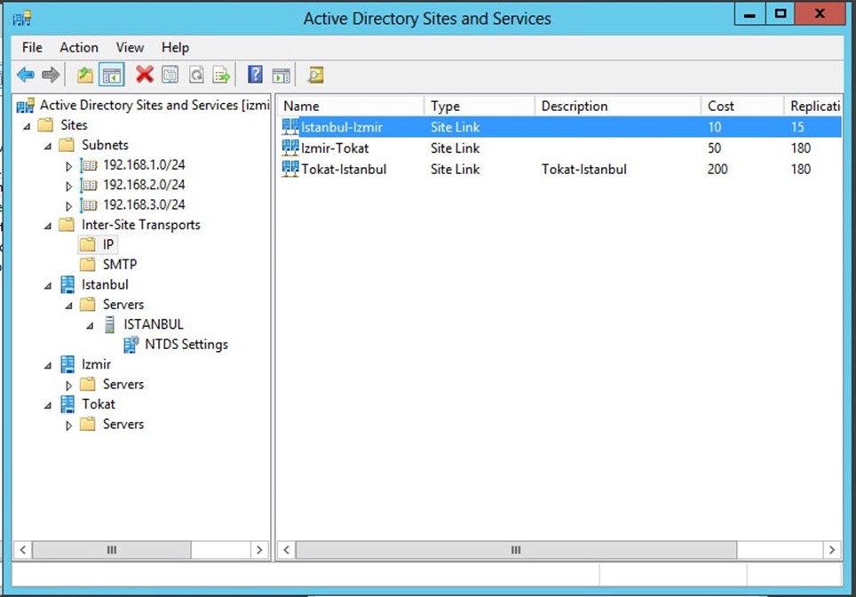Screen dimensions: 856x597
Task: Click the application icon in the title bar
Action: coord(22,18)
